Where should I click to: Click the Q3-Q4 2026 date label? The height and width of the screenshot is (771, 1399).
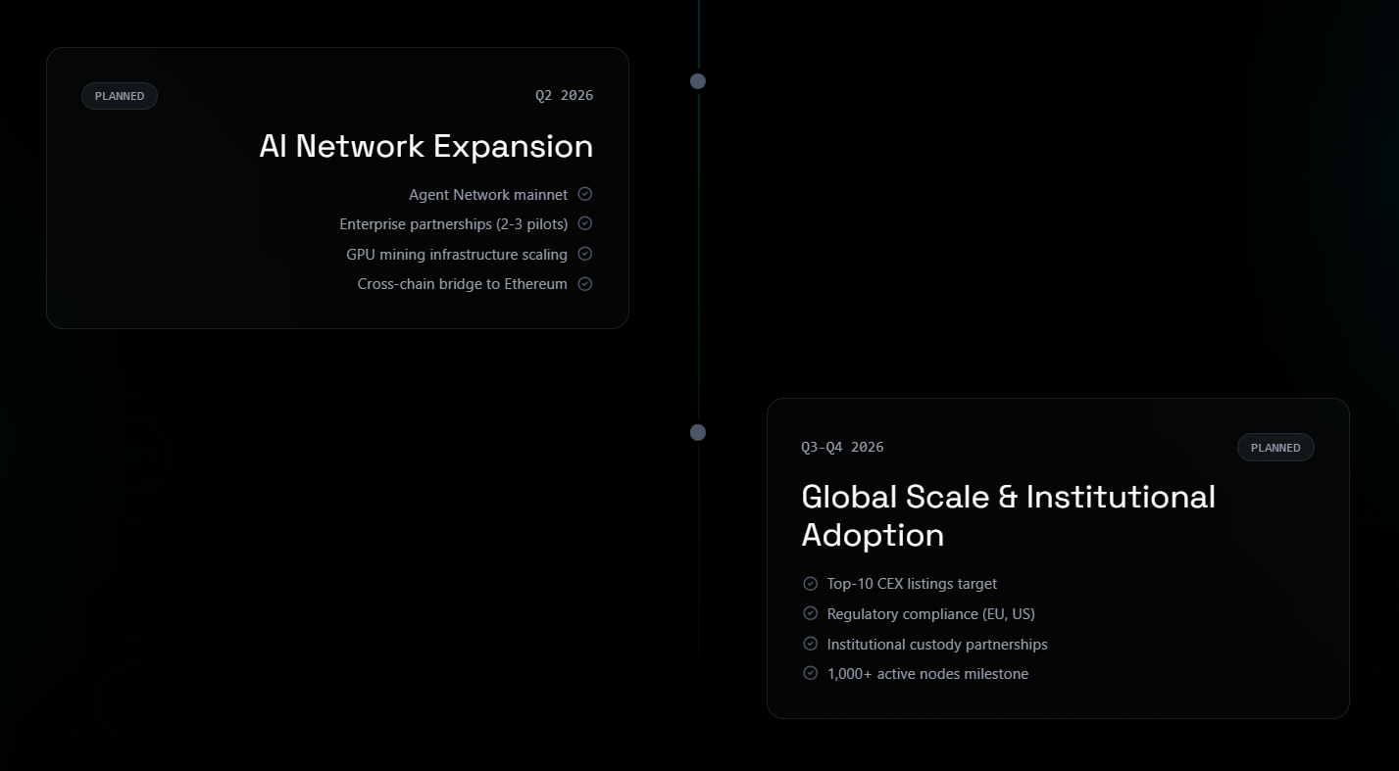tap(842, 447)
